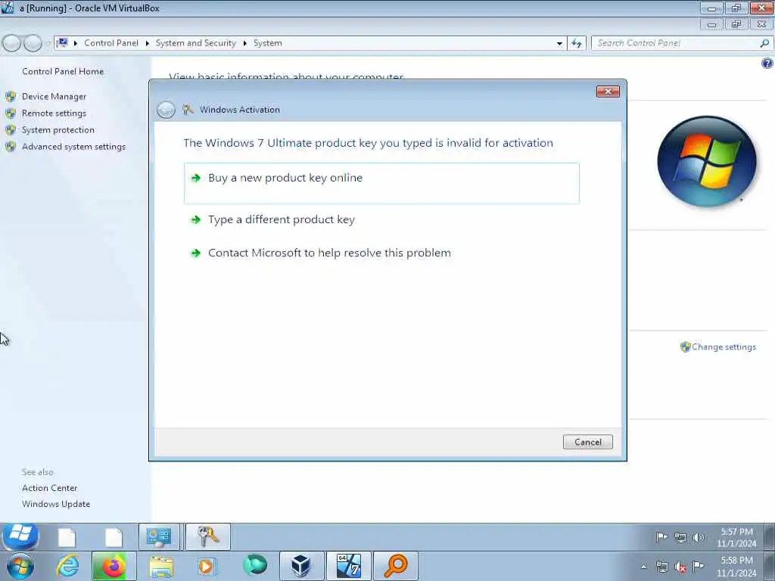Click the host Windows Start orb
The height and width of the screenshot is (581, 775).
(x=20, y=566)
